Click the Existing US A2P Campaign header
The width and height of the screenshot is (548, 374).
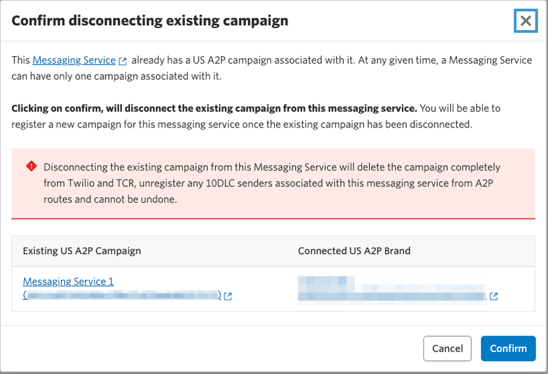[82, 251]
